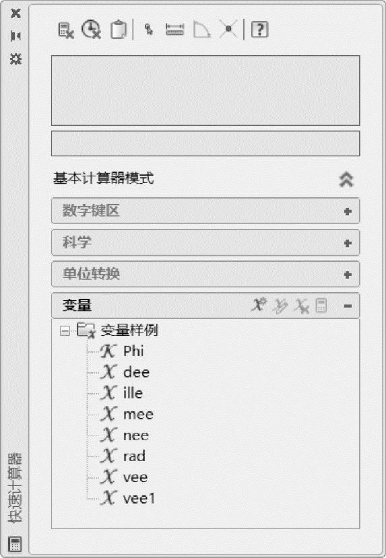Click the Clear History clock icon

(x=92, y=30)
